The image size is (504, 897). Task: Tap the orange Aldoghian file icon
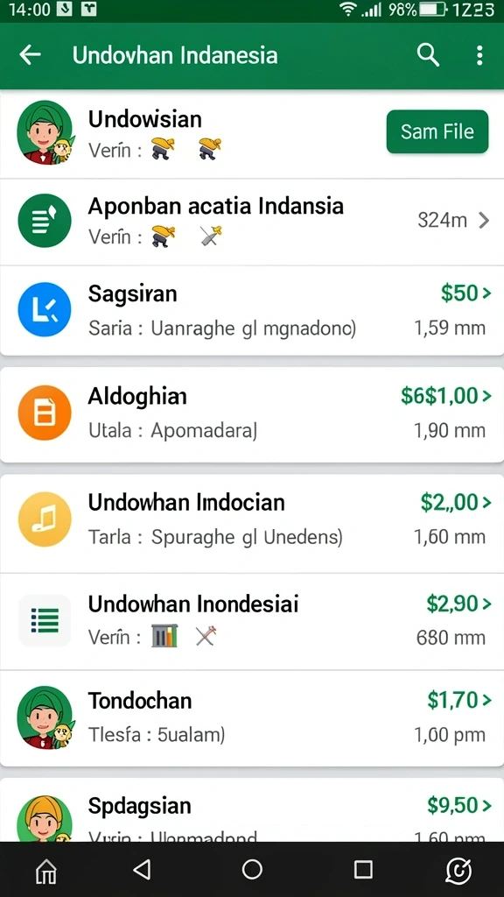click(x=45, y=413)
